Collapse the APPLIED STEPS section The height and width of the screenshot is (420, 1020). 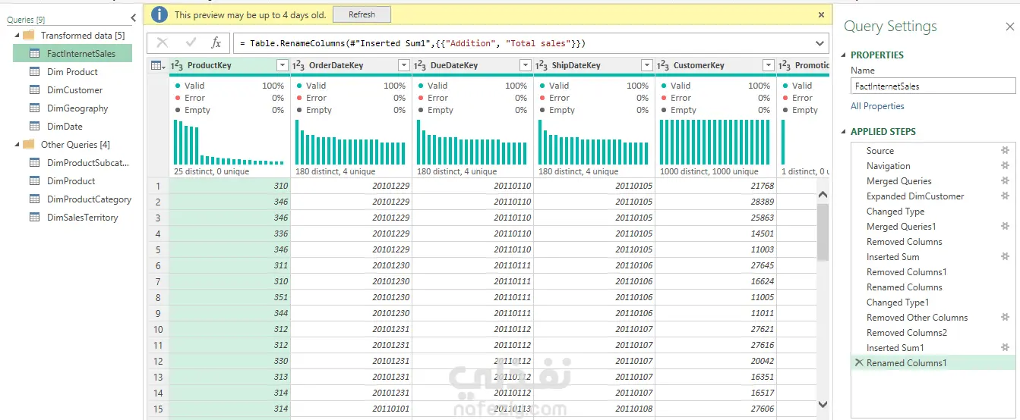tap(844, 132)
